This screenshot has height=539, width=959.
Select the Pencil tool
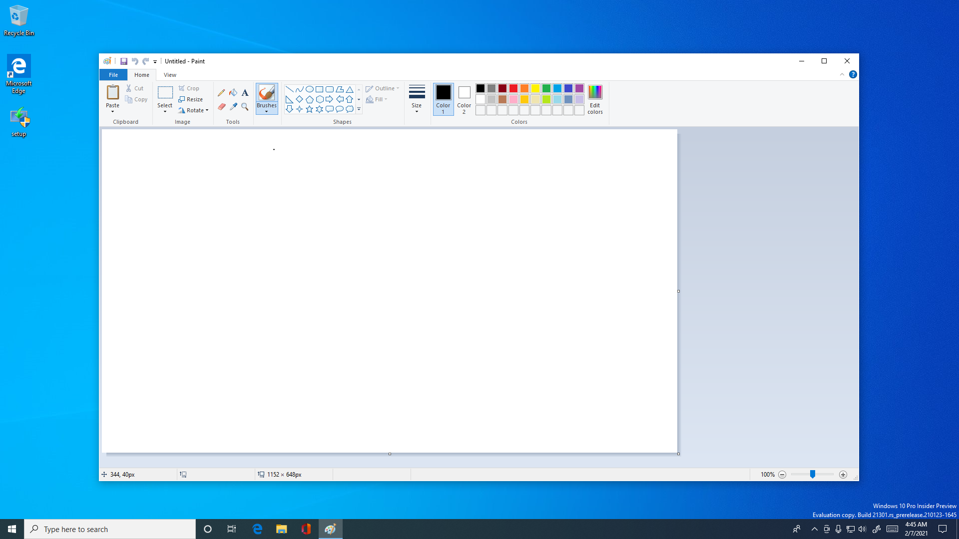click(221, 93)
